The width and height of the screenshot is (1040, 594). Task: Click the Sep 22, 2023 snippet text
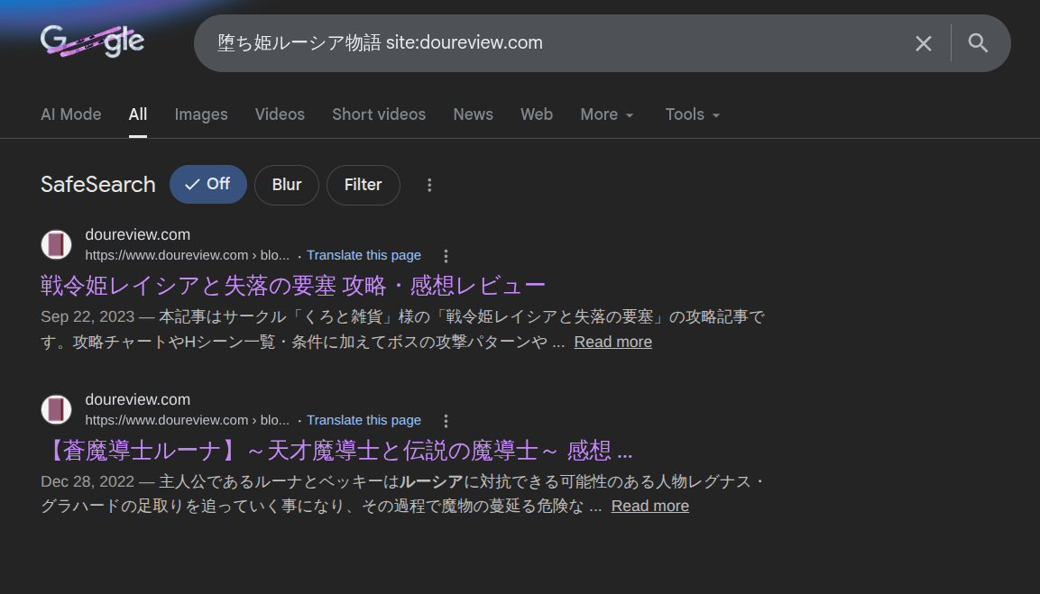click(402, 330)
